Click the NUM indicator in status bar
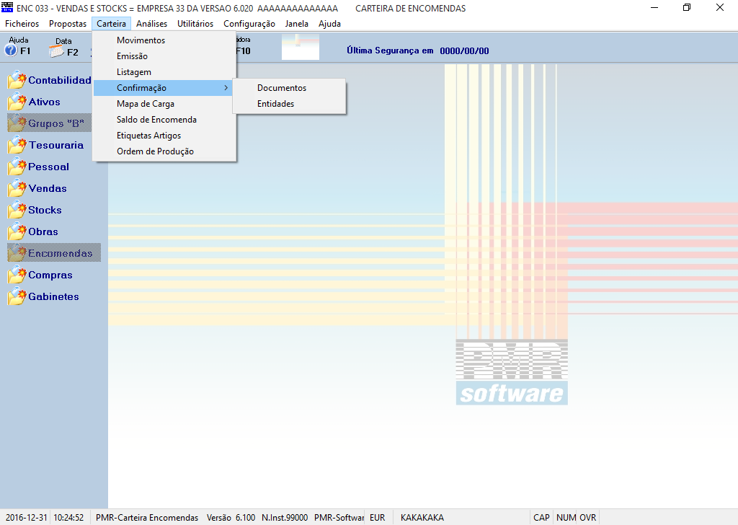Screen dimensions: 738x525 566,518
